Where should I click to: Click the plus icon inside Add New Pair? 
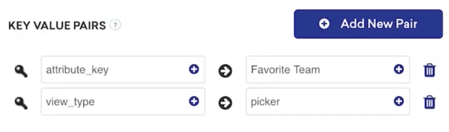pos(324,24)
